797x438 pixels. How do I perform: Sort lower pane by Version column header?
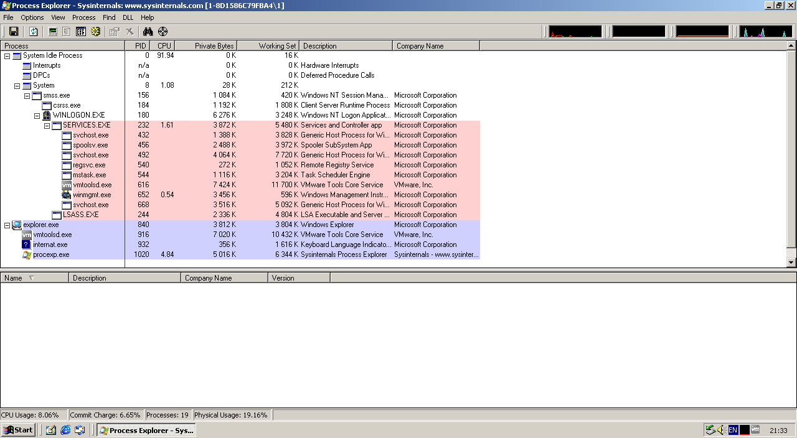tap(299, 277)
